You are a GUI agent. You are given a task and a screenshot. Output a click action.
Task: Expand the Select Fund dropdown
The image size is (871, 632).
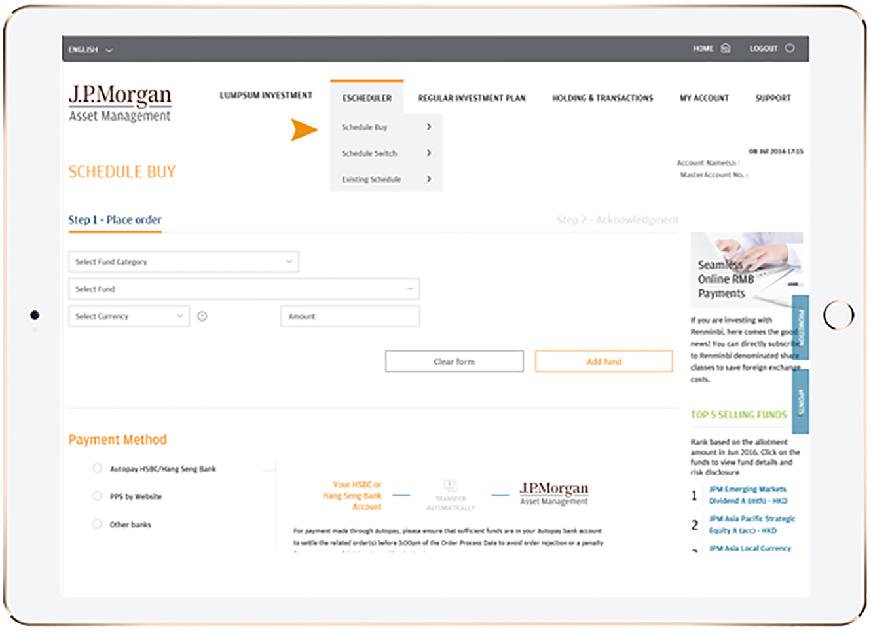coord(244,289)
